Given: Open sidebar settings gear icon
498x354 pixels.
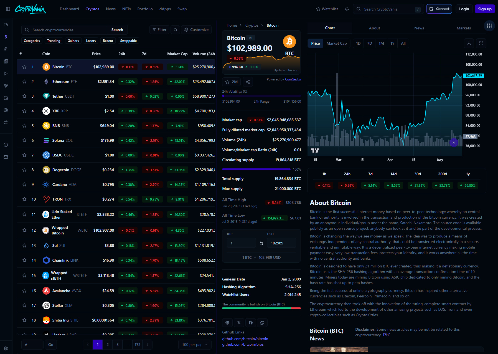Looking at the screenshot, I should tap(6, 348).
